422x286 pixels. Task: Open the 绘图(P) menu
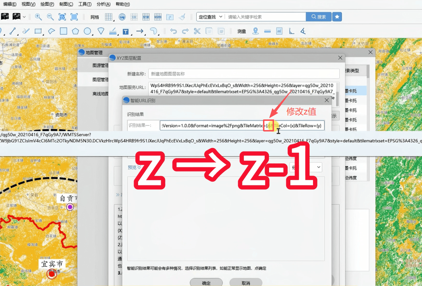pyautogui.click(x=47, y=4)
